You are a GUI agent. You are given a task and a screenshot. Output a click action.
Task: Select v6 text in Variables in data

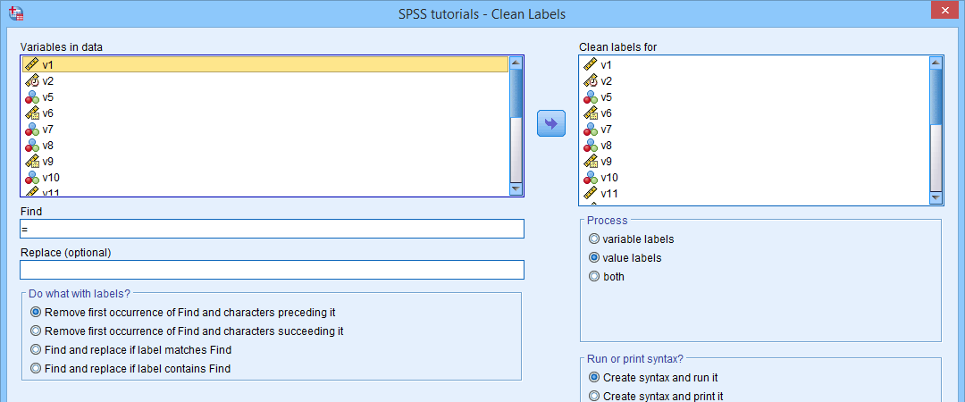[47, 113]
